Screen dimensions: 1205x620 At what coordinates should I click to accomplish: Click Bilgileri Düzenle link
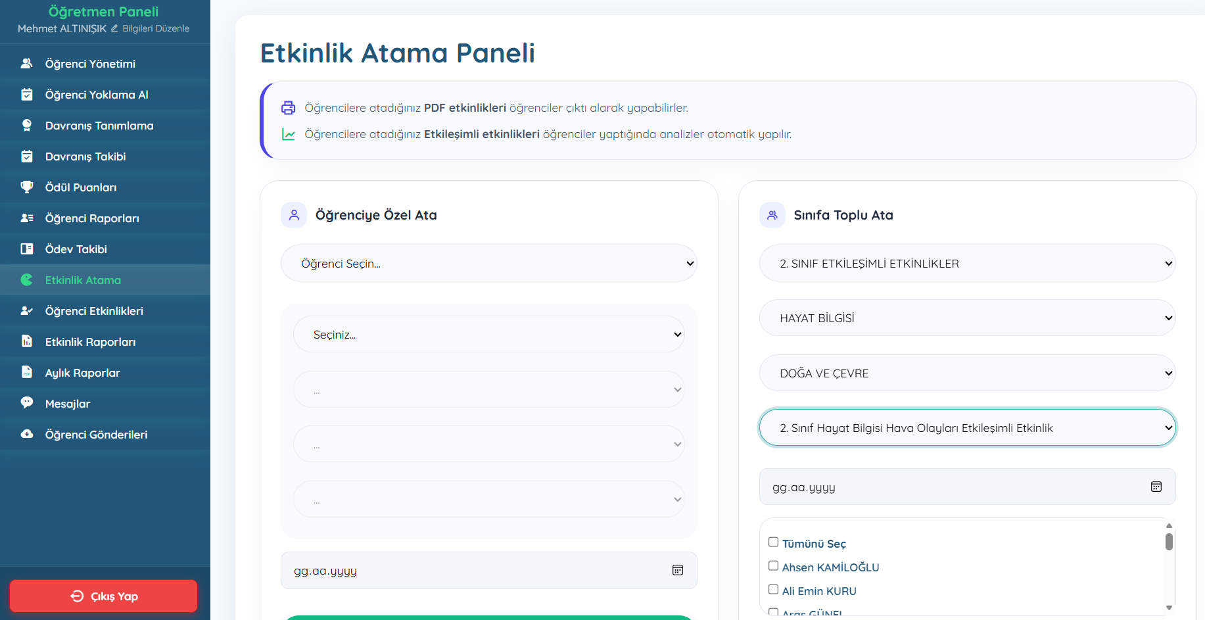156,28
